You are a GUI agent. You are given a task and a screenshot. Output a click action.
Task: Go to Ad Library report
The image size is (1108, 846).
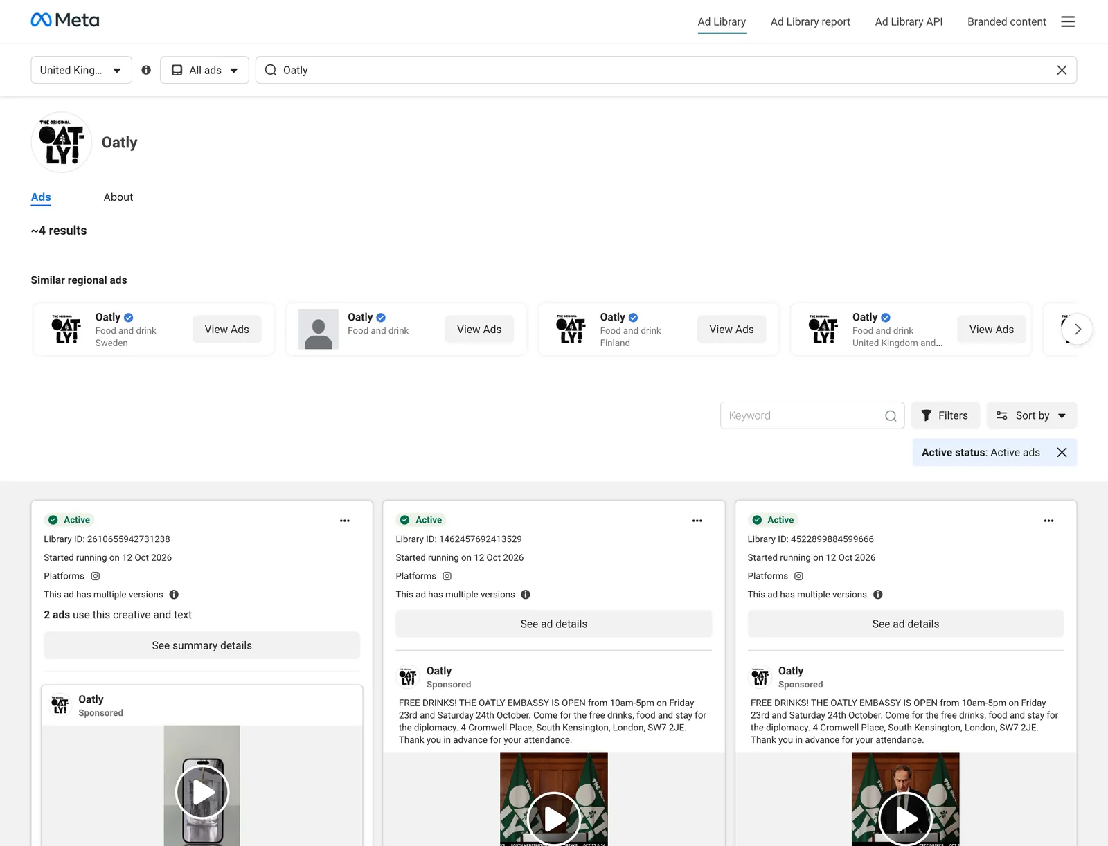pos(810,21)
